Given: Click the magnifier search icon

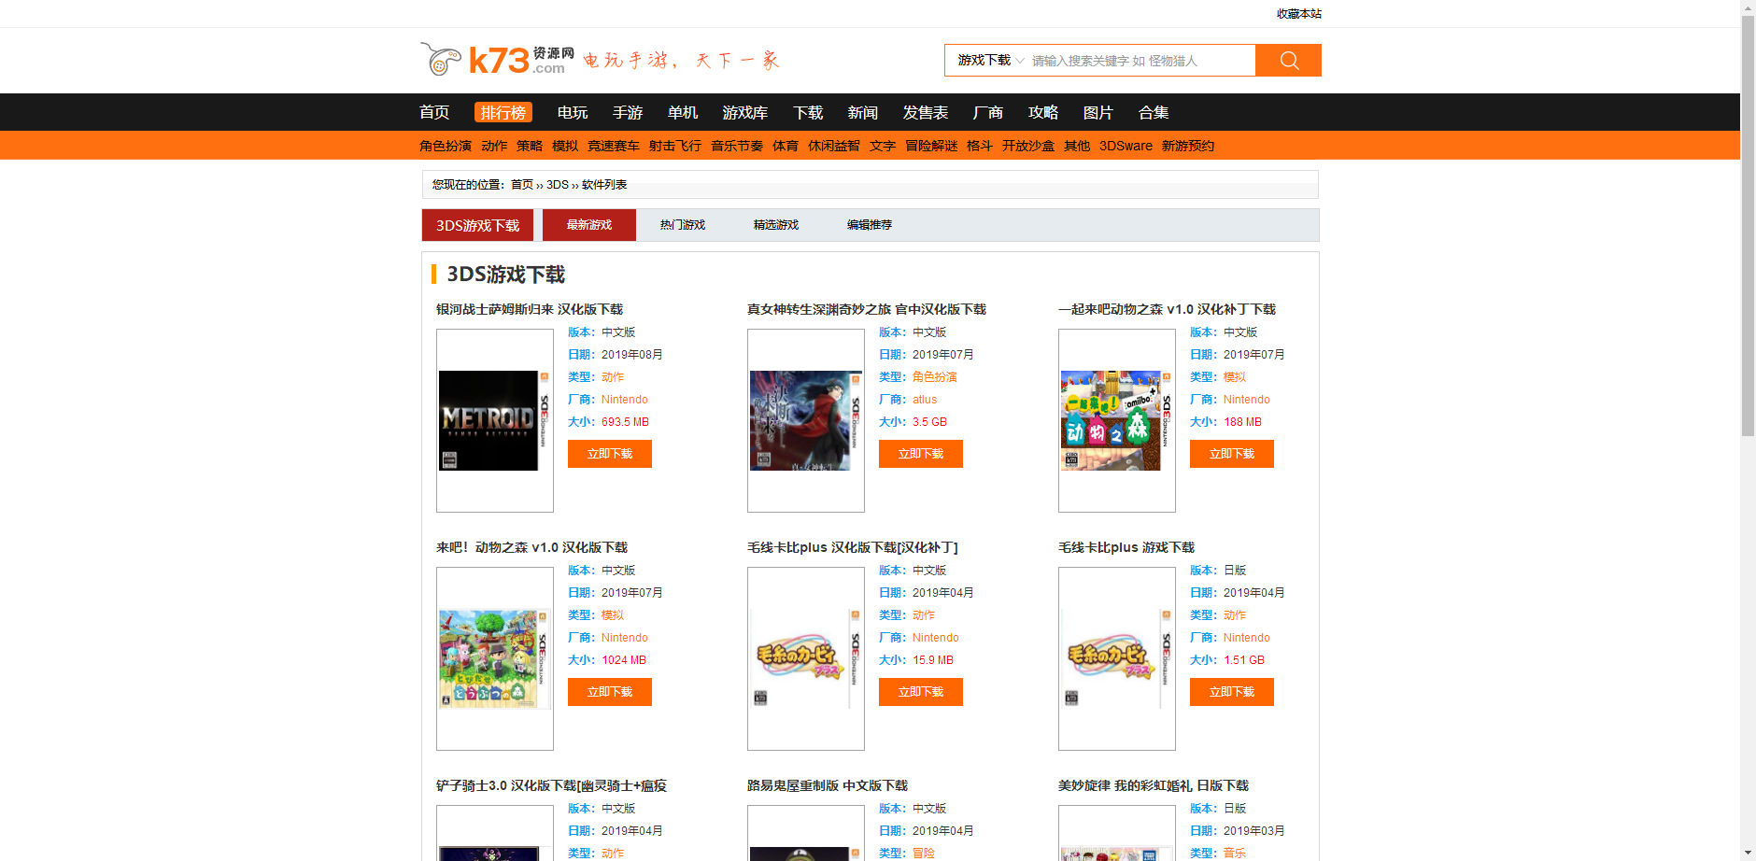Looking at the screenshot, I should pos(1288,60).
